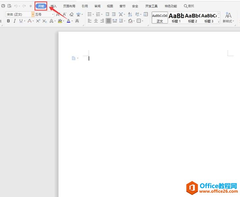Expand the customize quick access toolbar arrow

coord(31,6)
